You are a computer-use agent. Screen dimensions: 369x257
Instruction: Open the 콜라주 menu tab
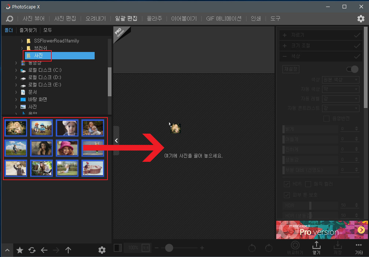click(154, 19)
